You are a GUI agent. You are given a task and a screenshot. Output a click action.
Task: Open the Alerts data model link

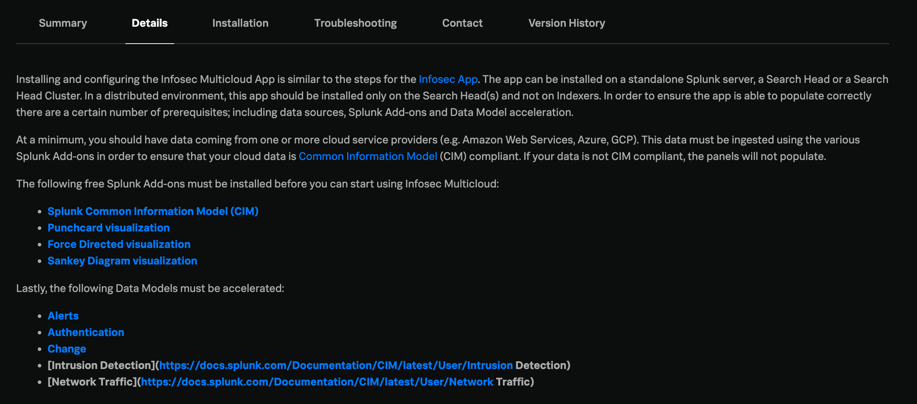(x=63, y=316)
